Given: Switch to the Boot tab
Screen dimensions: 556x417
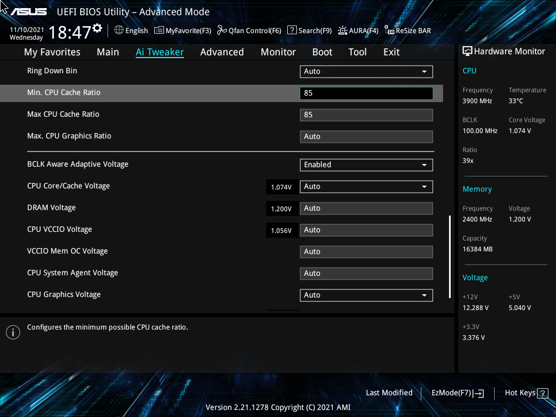Looking at the screenshot, I should 322,52.
